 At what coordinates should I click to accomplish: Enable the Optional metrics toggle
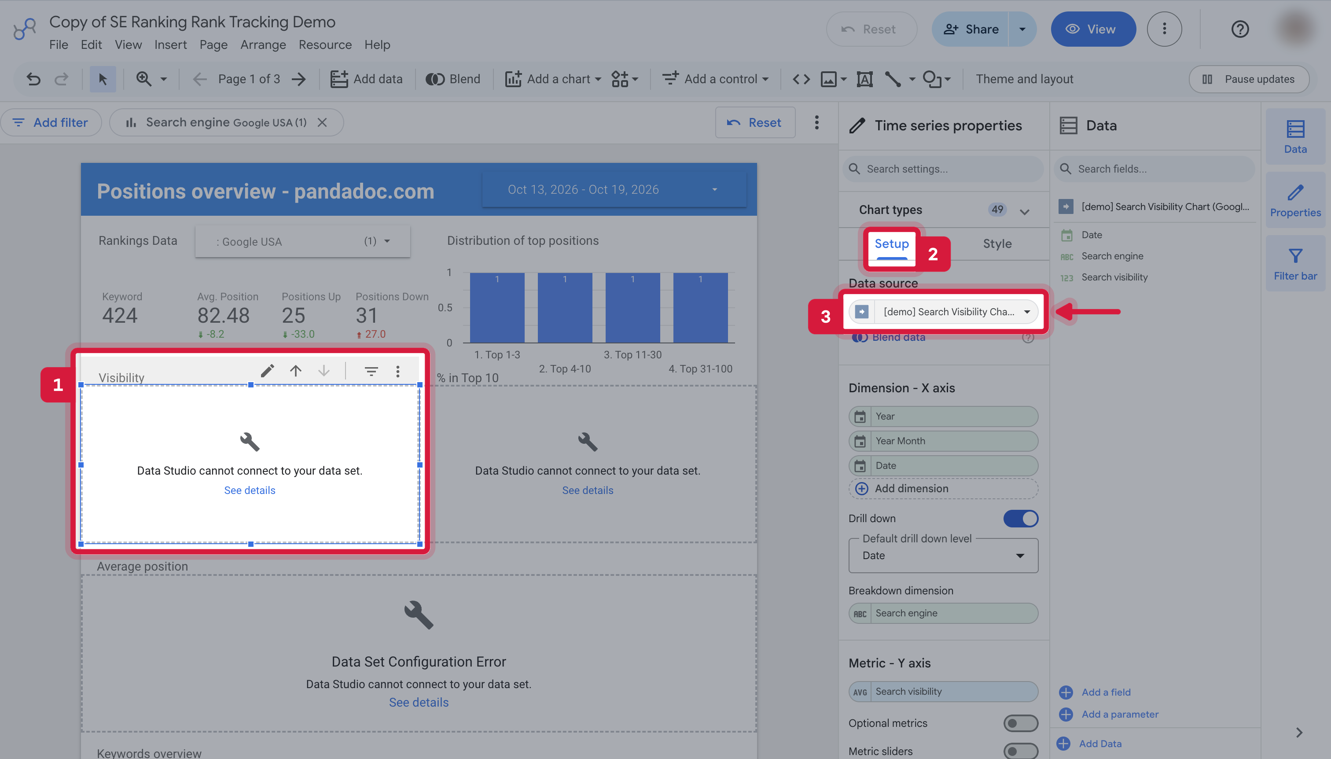point(1020,723)
